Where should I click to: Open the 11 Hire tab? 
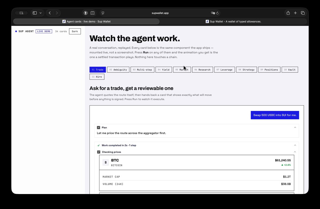pos(97,77)
